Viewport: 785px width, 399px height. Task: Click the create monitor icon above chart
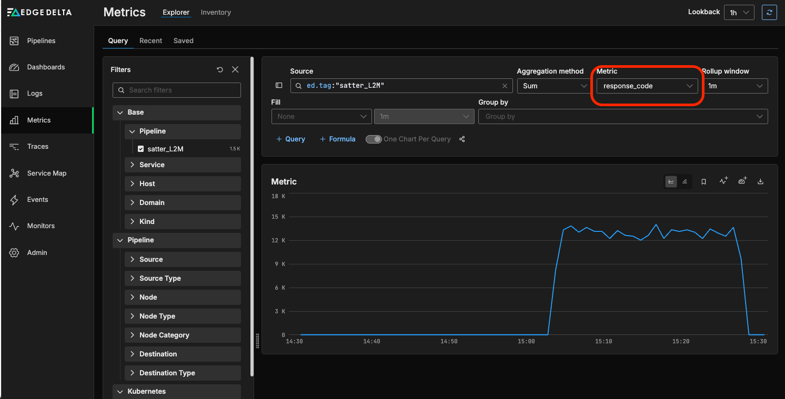click(x=723, y=181)
